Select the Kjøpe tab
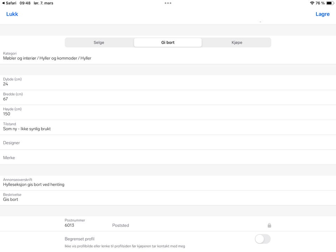The height and width of the screenshot is (252, 336). [237, 42]
